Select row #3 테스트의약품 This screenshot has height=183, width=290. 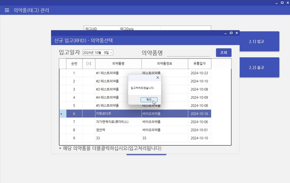pos(135,89)
